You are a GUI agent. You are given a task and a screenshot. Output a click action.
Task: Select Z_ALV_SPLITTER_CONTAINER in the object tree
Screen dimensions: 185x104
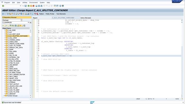coord(18,36)
